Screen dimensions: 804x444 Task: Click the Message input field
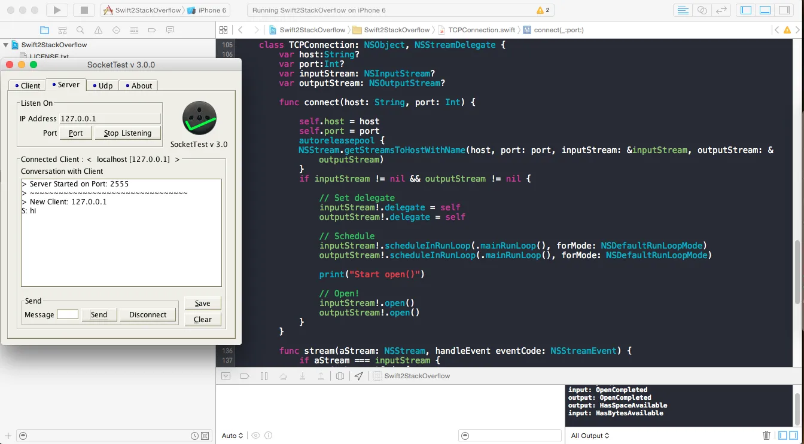(68, 314)
